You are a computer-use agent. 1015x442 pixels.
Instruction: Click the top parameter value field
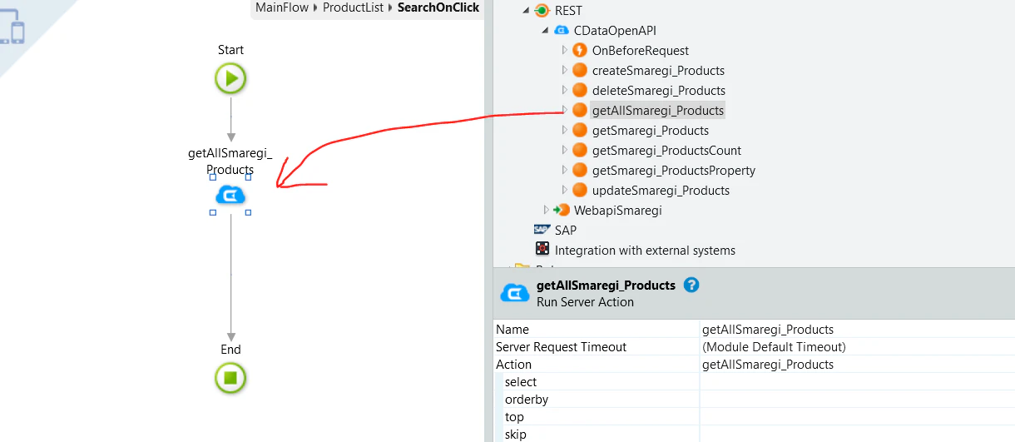tap(857, 417)
